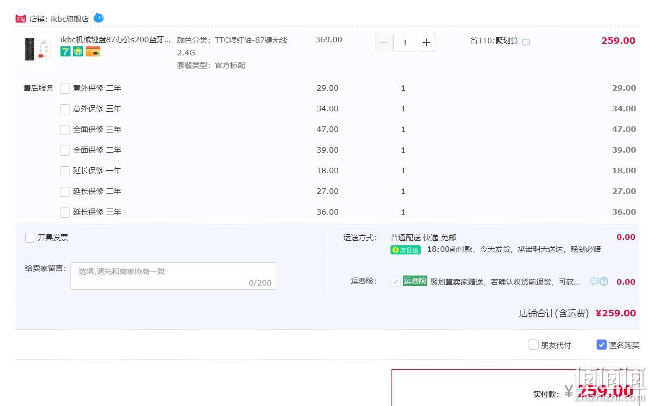Decrease quantity with the minus button
This screenshot has width=650, height=406.
click(383, 43)
